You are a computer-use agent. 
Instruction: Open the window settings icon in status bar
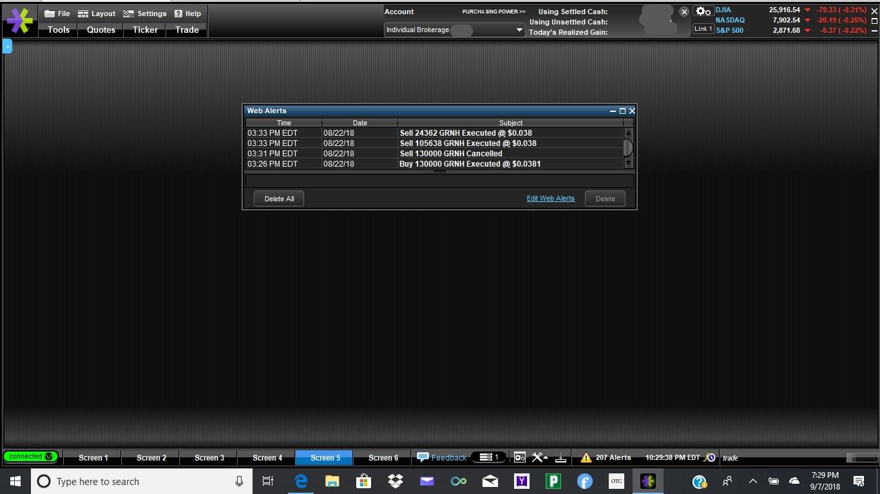pos(519,457)
